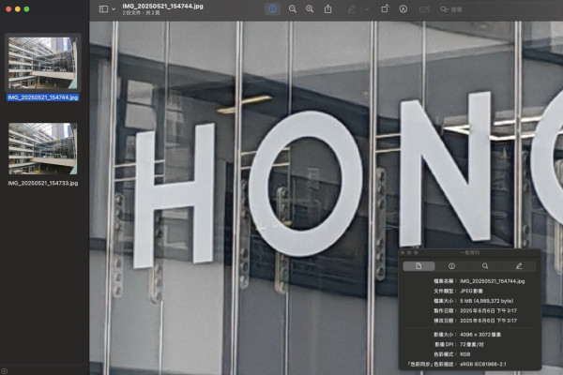563x375 pixels.
Task: Select thumbnail IMG_20250521_154733.jpg
Action: pos(43,148)
